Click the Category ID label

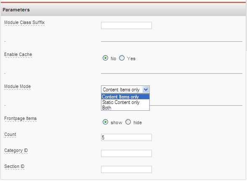[x=16, y=151]
